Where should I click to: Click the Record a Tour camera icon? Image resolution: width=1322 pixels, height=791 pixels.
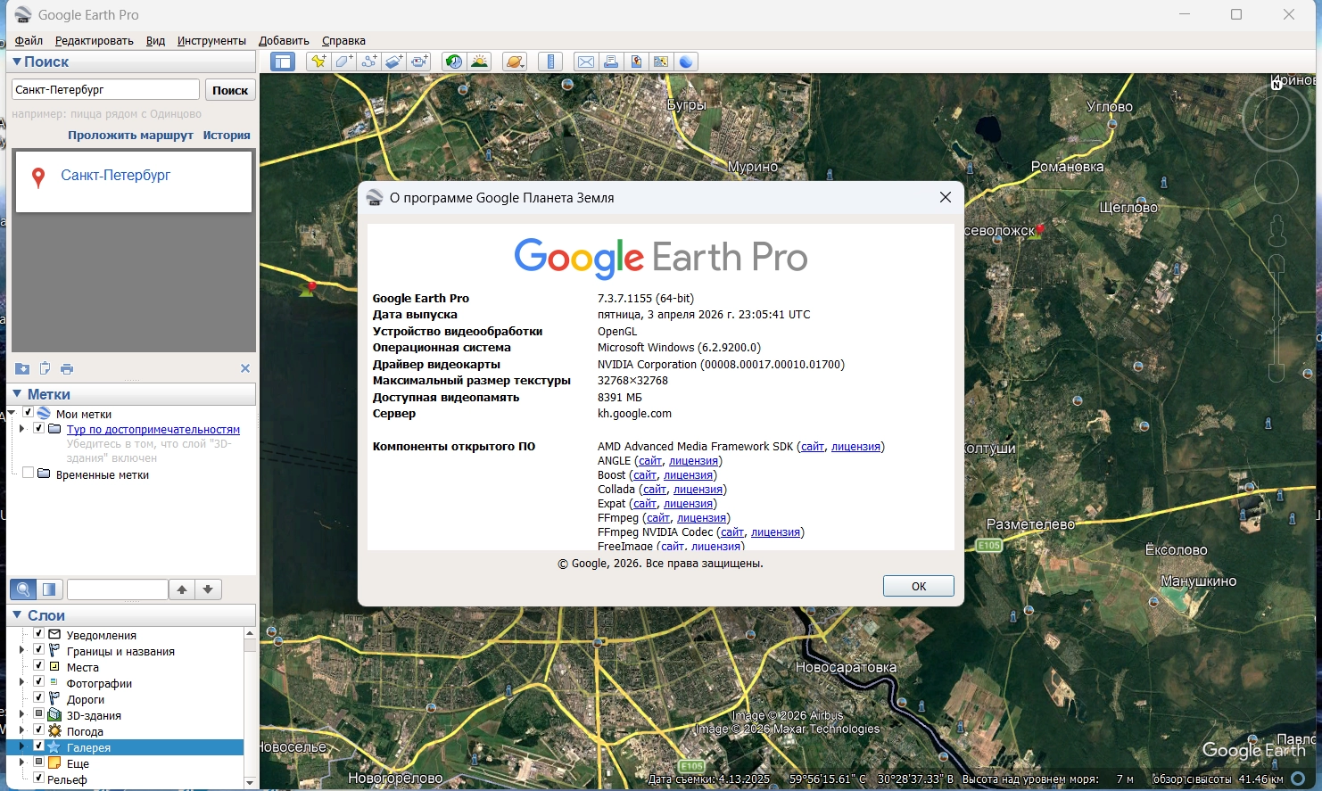[x=419, y=62]
